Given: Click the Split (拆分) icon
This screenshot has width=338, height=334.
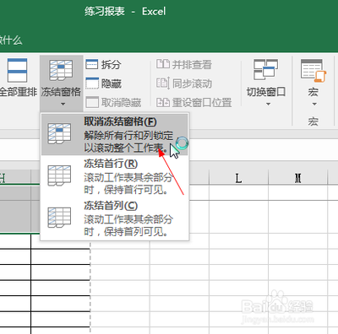Looking at the screenshot, I should [92, 64].
